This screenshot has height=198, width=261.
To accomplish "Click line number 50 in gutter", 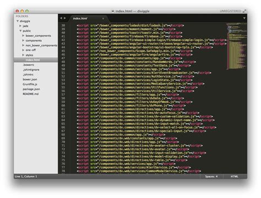I will 63,69.
